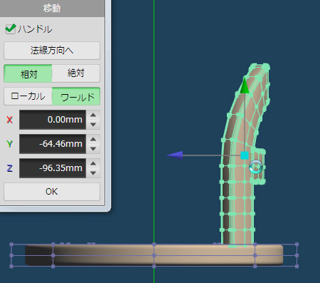
Task: Select ワールド coordinate mode
Action: (x=76, y=96)
